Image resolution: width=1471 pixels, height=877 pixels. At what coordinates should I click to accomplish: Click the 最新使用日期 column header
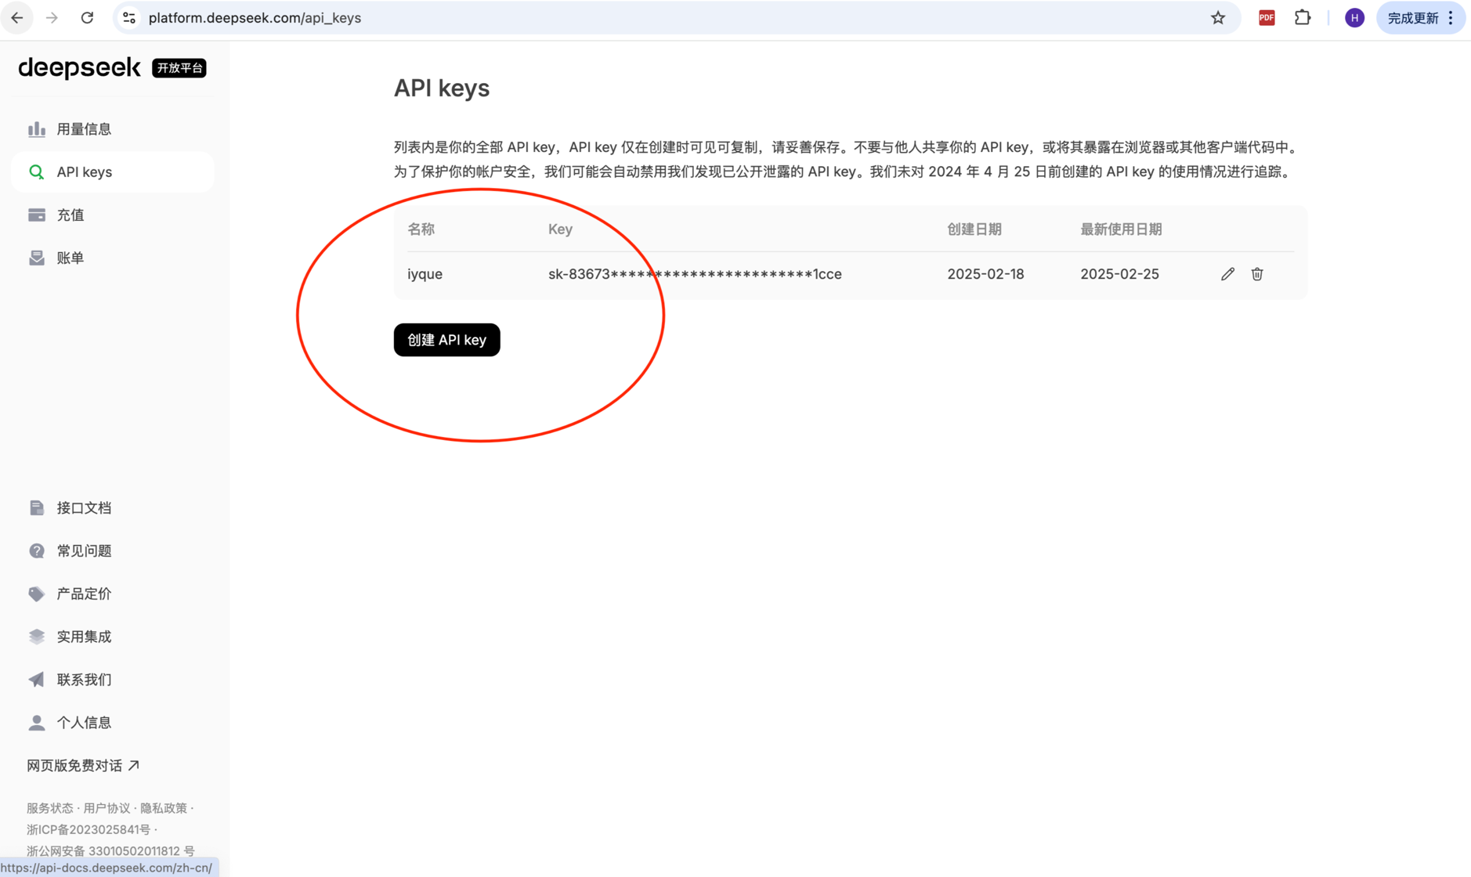(1121, 229)
